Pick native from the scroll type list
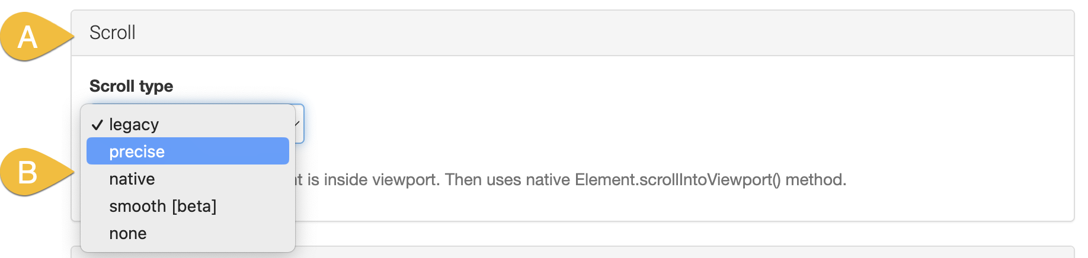The image size is (1088, 258). click(132, 179)
